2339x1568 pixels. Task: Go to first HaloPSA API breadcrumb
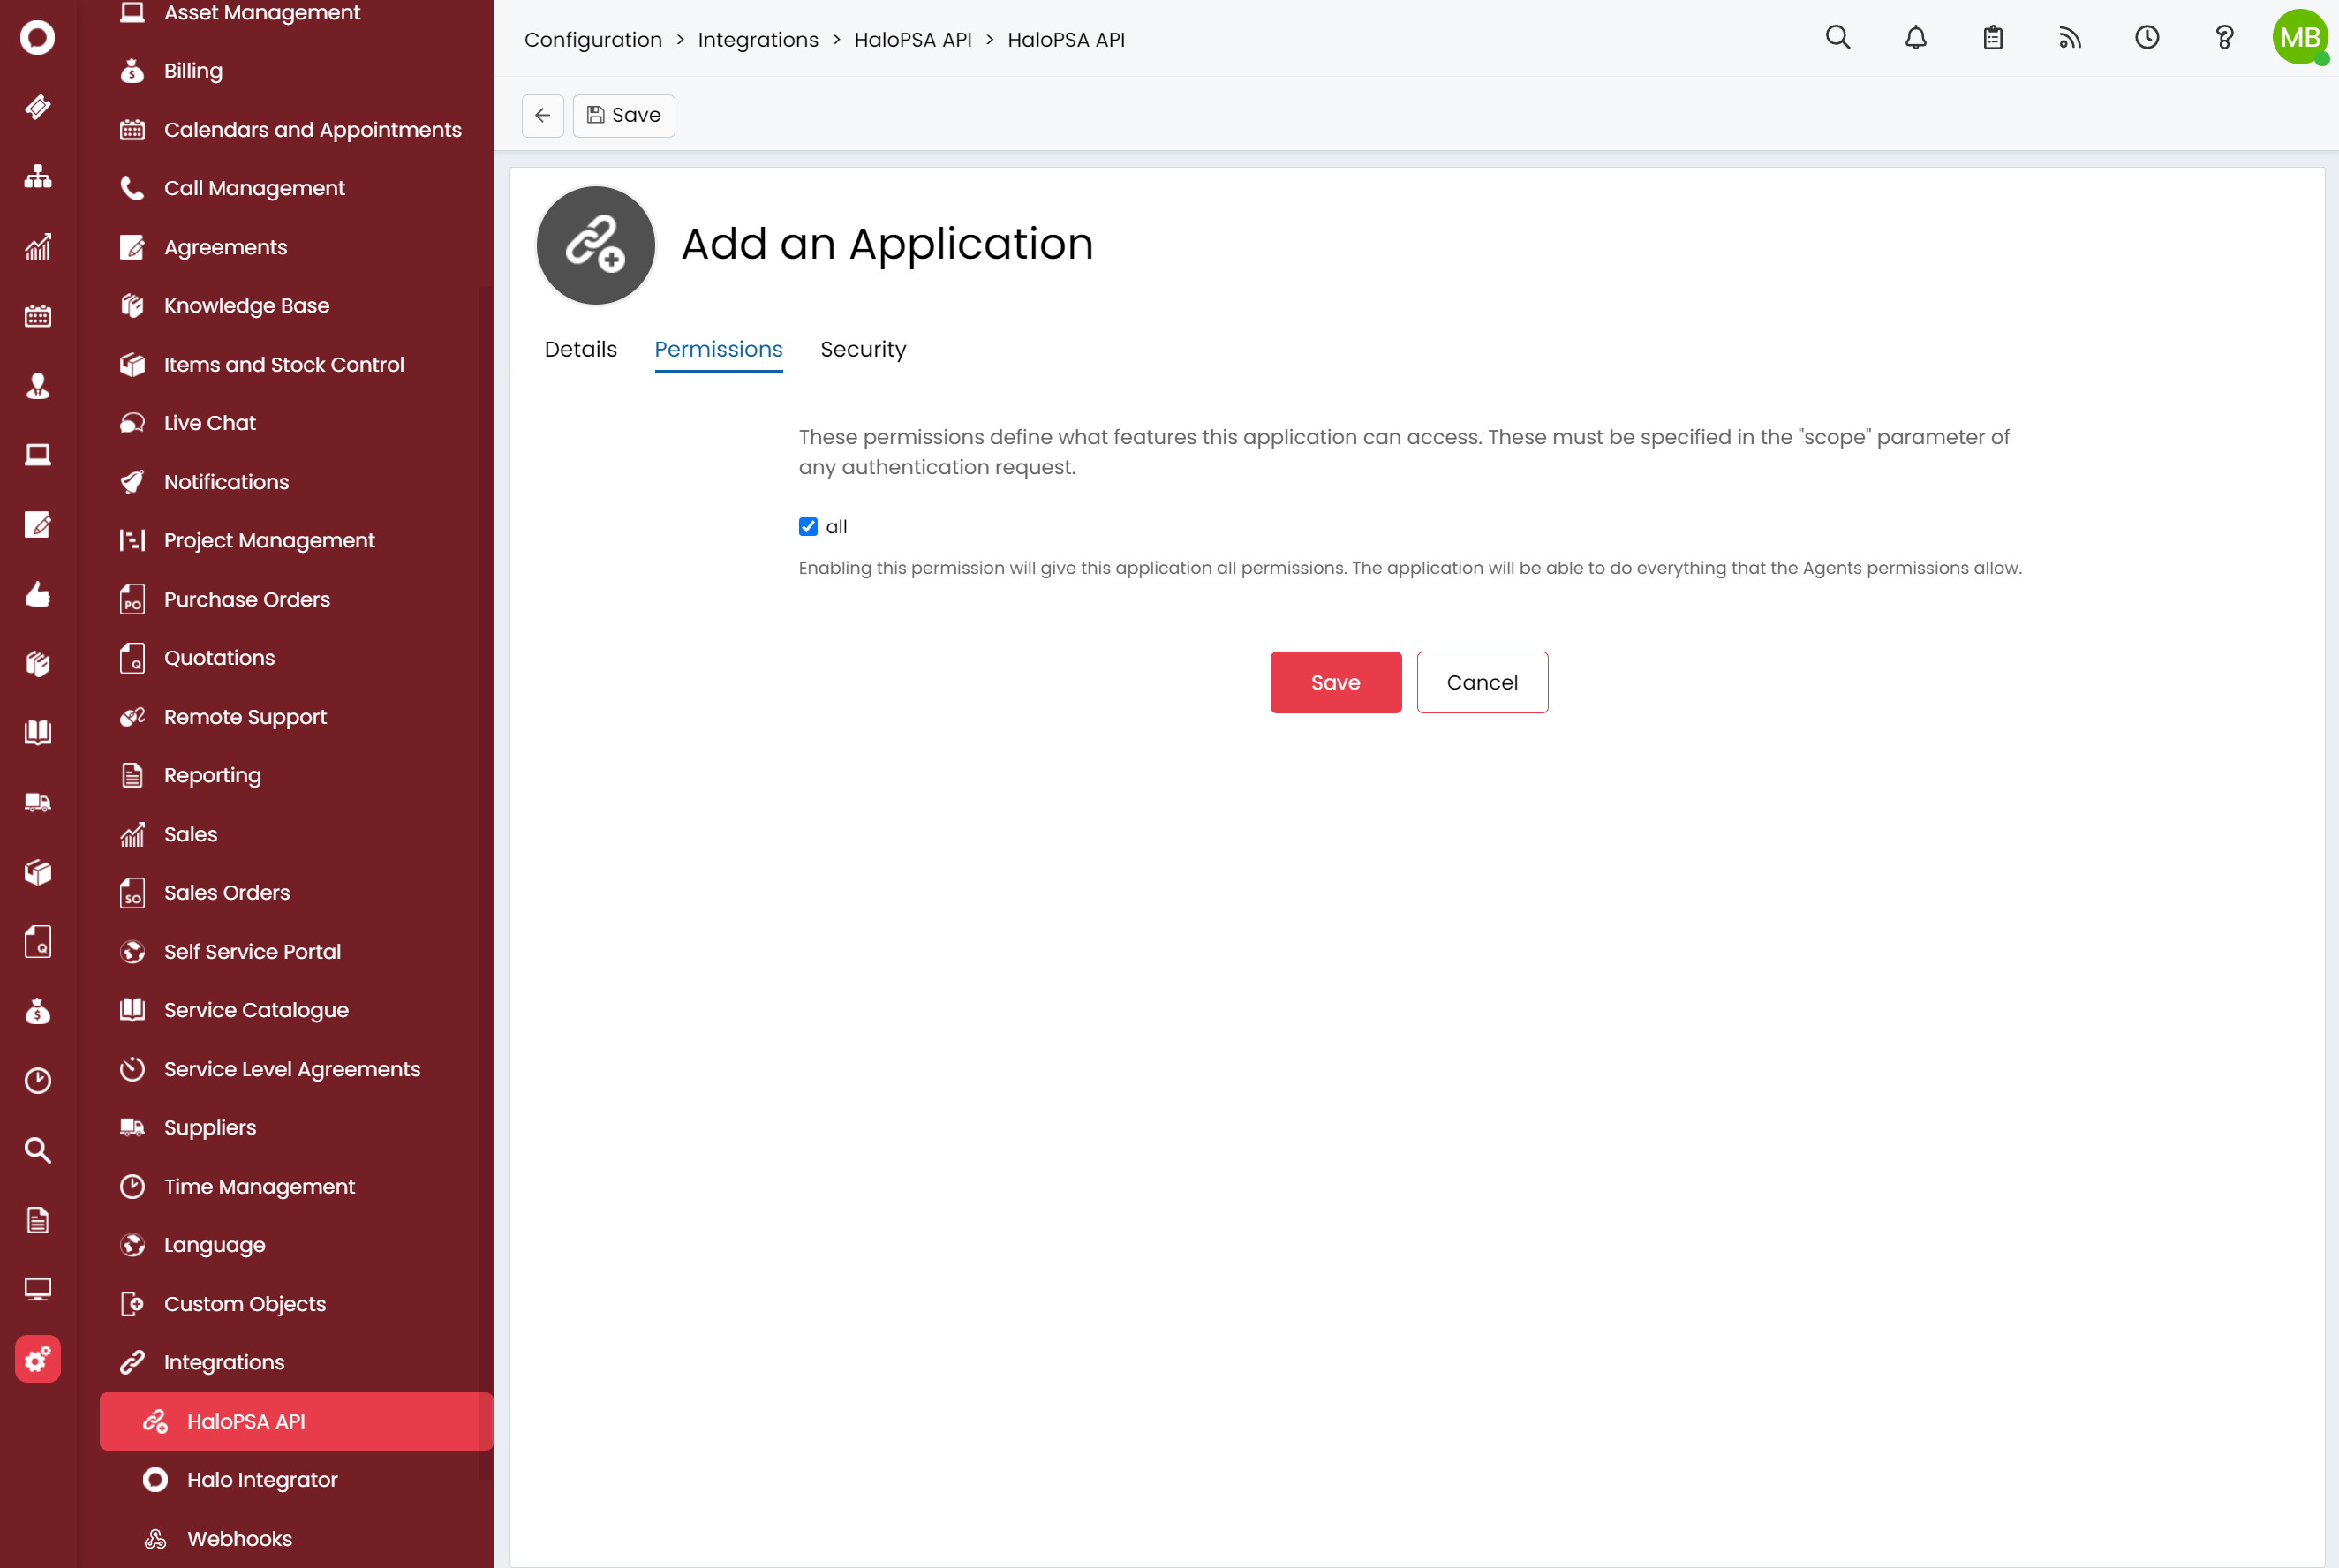912,40
